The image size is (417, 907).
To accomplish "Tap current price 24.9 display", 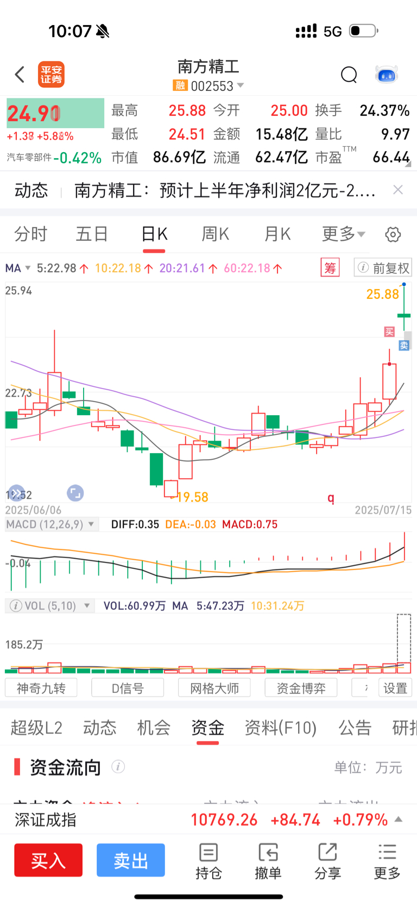I will click(x=55, y=113).
